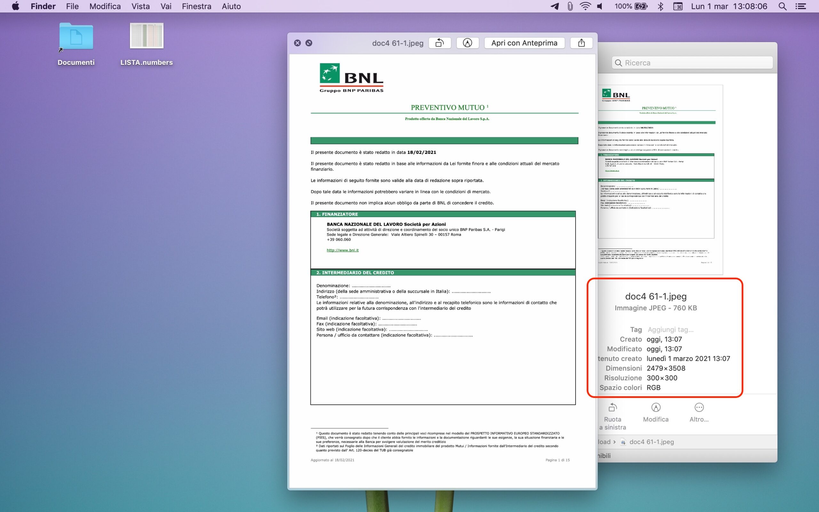The image size is (819, 512).
Task: Click the http://www.bnl.it link in document
Action: click(343, 250)
